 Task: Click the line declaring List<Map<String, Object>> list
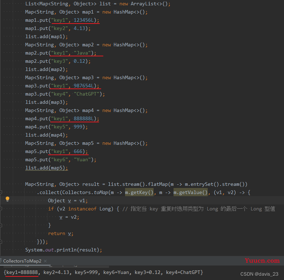coord(98,4)
